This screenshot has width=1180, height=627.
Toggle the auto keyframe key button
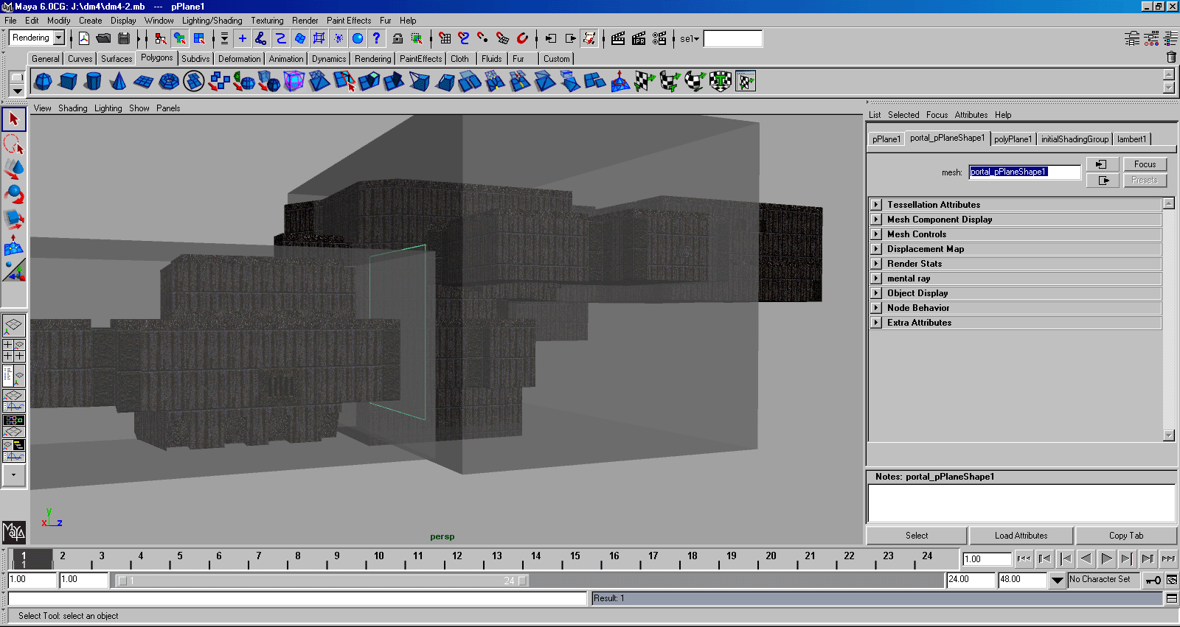(x=1153, y=580)
